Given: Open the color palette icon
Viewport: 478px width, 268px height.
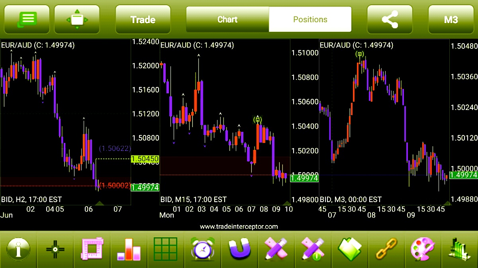Looking at the screenshot, I should point(423,249).
